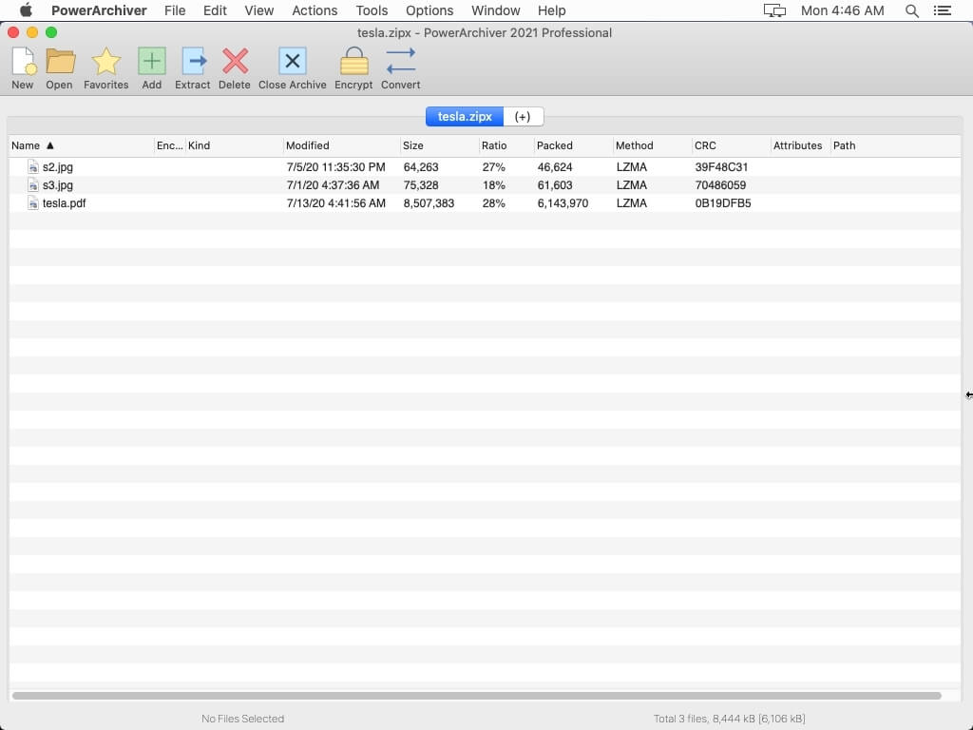Click the New archive toolbar icon

coord(24,62)
